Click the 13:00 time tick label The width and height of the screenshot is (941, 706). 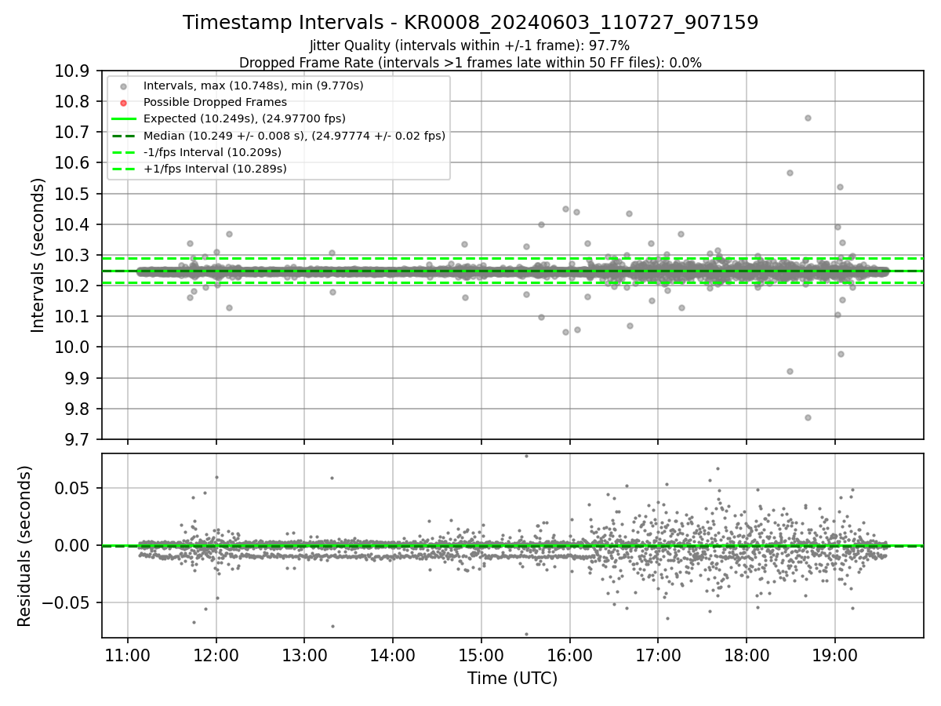pos(304,655)
